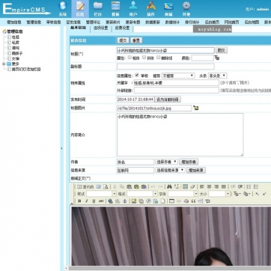Open the 其他 gear icon in top navigation
The height and width of the screenshot is (271, 271).
click(x=186, y=8)
